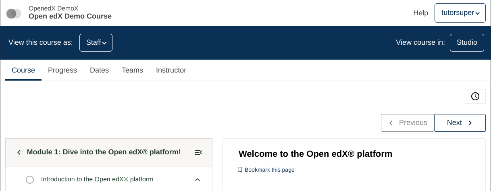This screenshot has height=191, width=491.
Task: Click the Open edX logo in the header
Action: [x=14, y=14]
